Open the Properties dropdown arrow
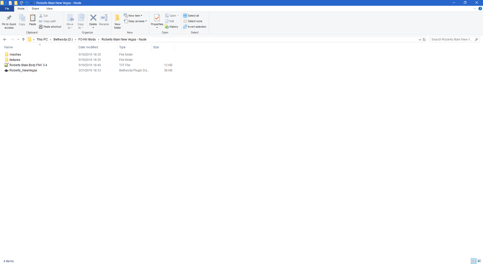Image resolution: width=483 pixels, height=264 pixels. (x=157, y=28)
